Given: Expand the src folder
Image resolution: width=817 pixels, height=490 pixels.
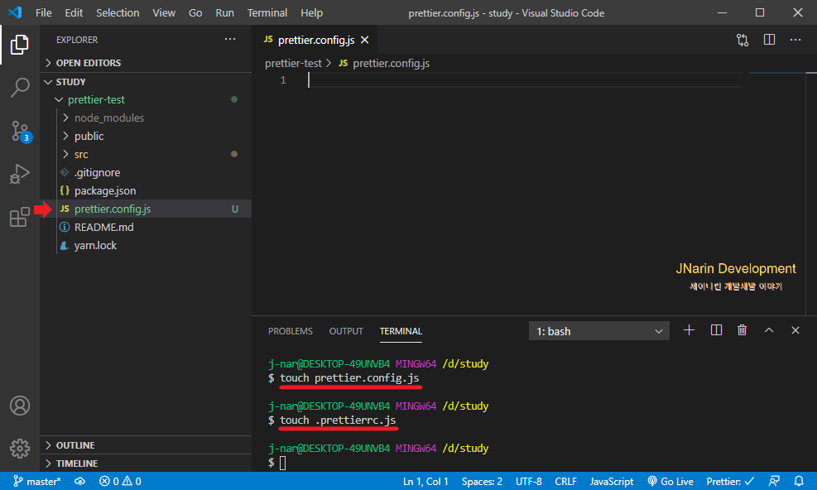Looking at the screenshot, I should click(x=146, y=154).
